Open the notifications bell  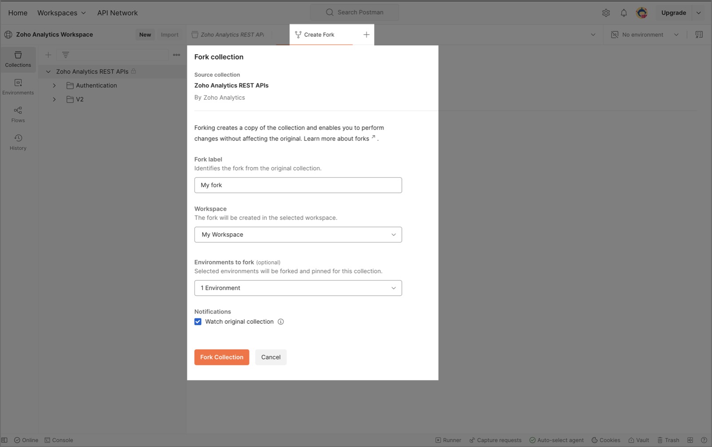pyautogui.click(x=624, y=13)
